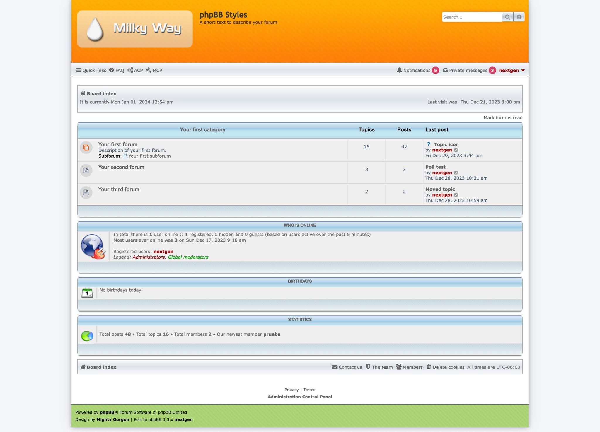Open advanced search gear icon

click(519, 17)
